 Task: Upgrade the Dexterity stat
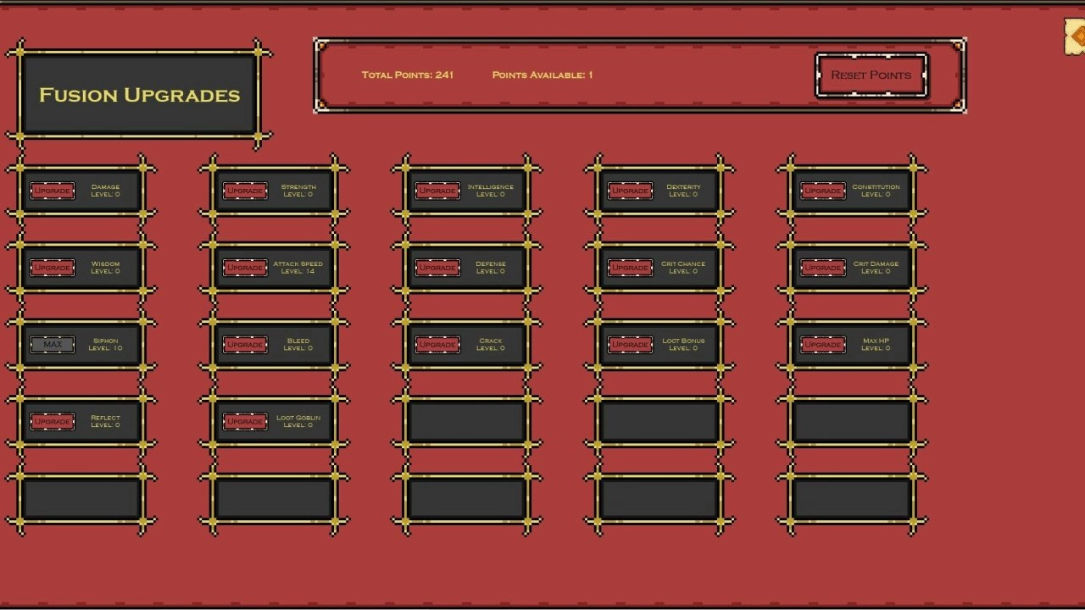tap(630, 191)
